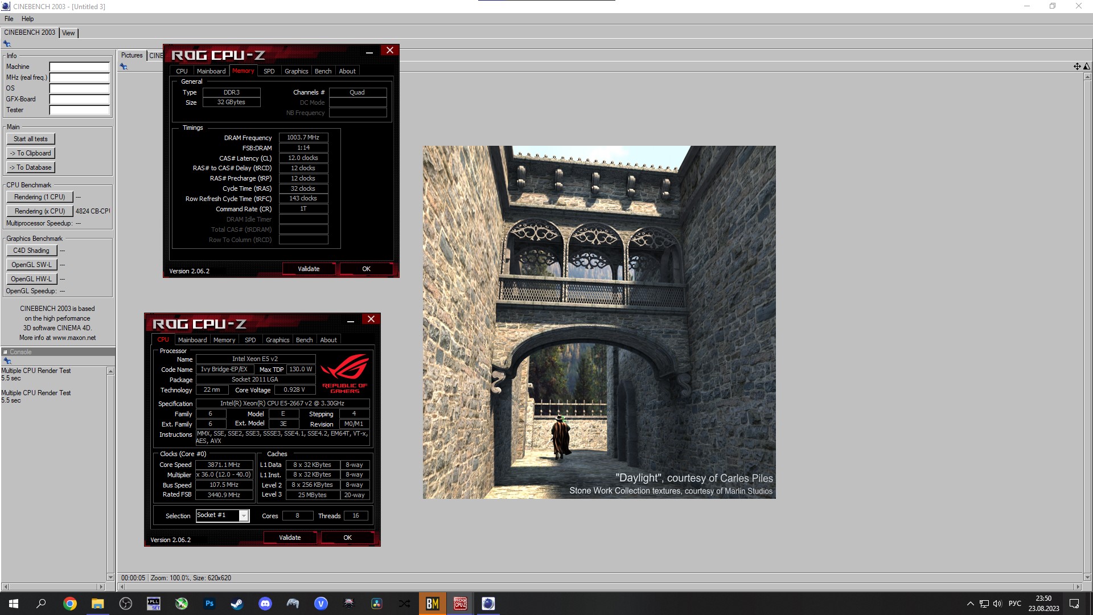Run the OpenGL HW-L test
Viewport: 1093px width, 615px height.
pyautogui.click(x=32, y=279)
